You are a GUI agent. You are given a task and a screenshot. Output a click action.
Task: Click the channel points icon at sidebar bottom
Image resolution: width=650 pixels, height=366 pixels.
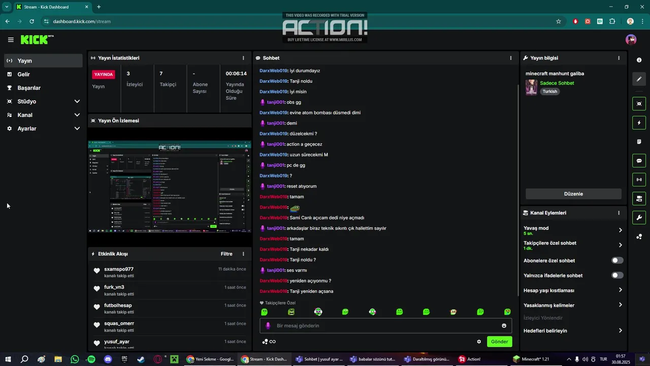pyautogui.click(x=639, y=237)
